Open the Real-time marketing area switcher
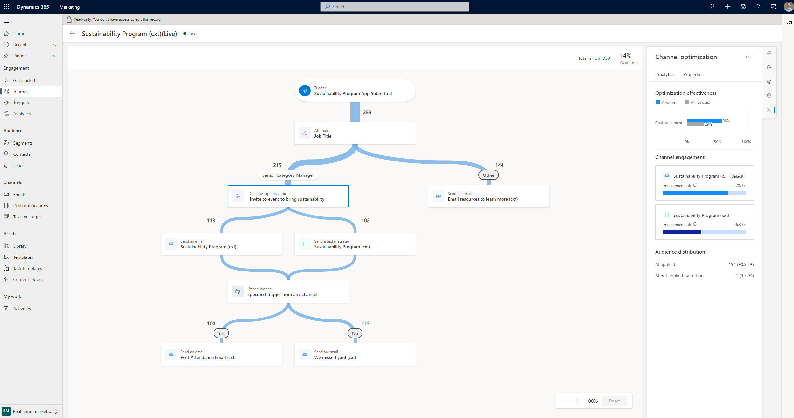 pos(31,411)
